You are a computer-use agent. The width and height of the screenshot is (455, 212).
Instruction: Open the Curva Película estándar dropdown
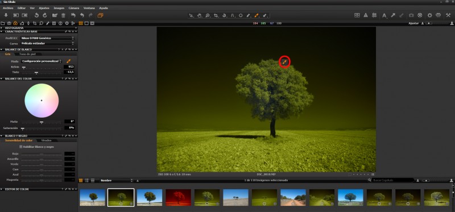point(47,44)
